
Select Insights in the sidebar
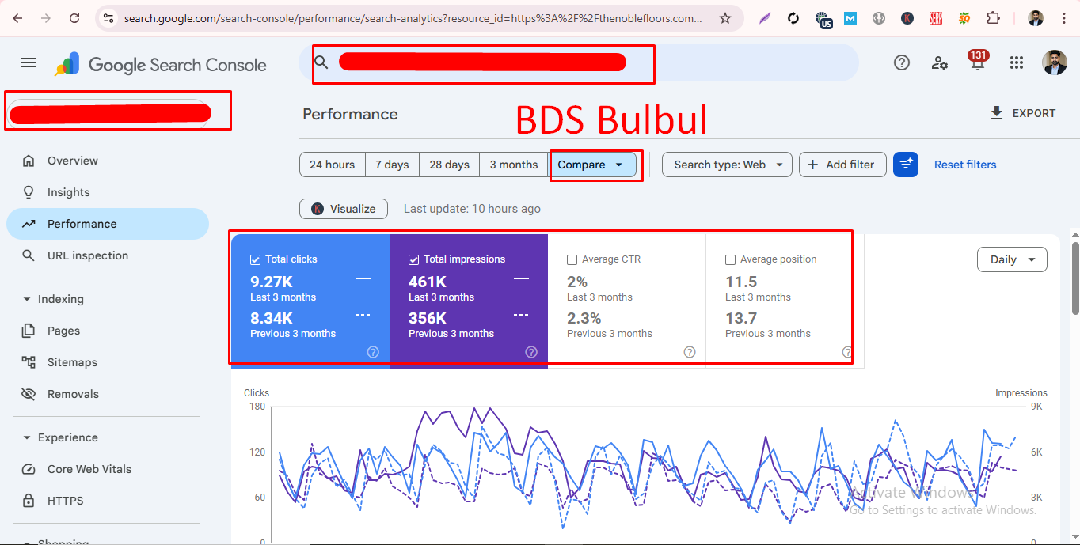pyautogui.click(x=67, y=192)
